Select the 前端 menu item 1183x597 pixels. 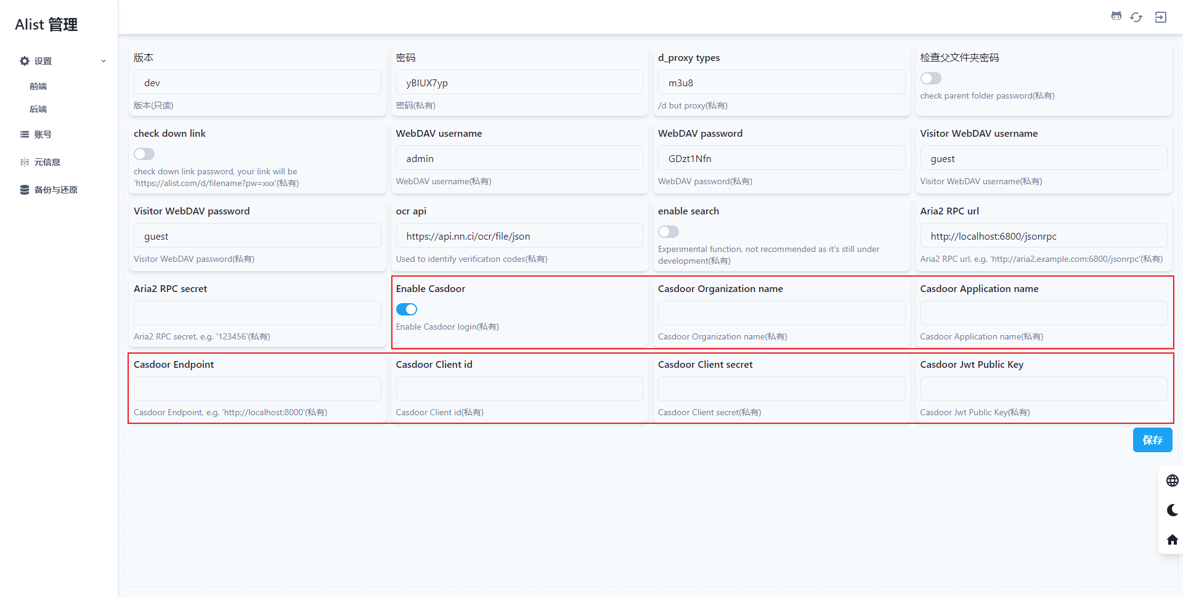coord(38,86)
